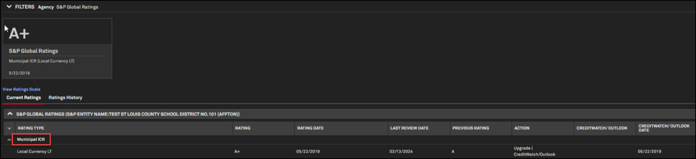Screen dimensions: 696x159
Task: Click the A+ rating summary card
Action: pyautogui.click(x=57, y=48)
